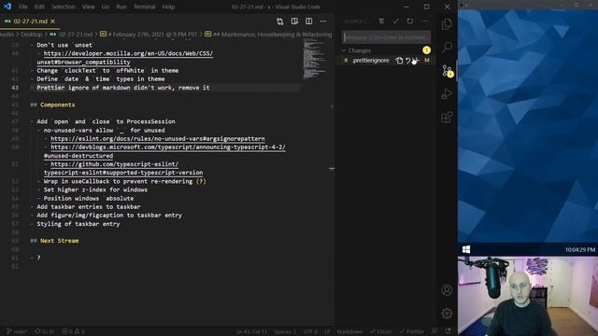598x336 pixels.
Task: Click the VS Code logo icon
Action: [7, 7]
